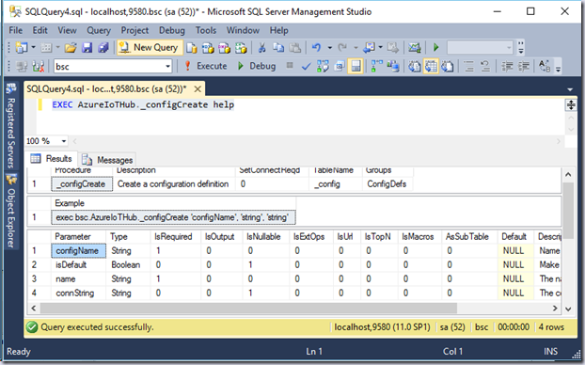Screen dimensions: 585x365
Task: Click the results vertical scroll down arrow
Action: pyautogui.click(x=568, y=309)
